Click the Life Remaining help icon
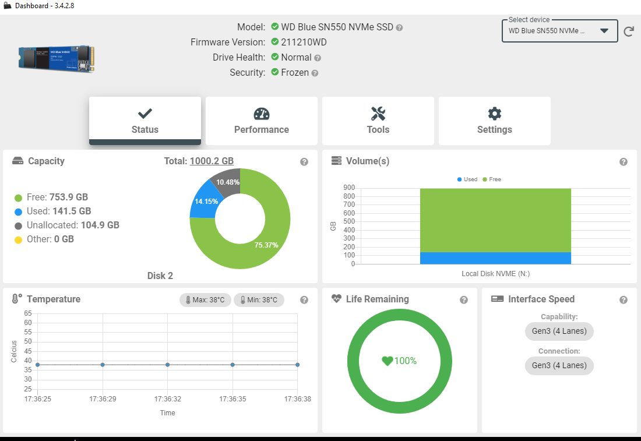The image size is (641, 441). (x=464, y=300)
